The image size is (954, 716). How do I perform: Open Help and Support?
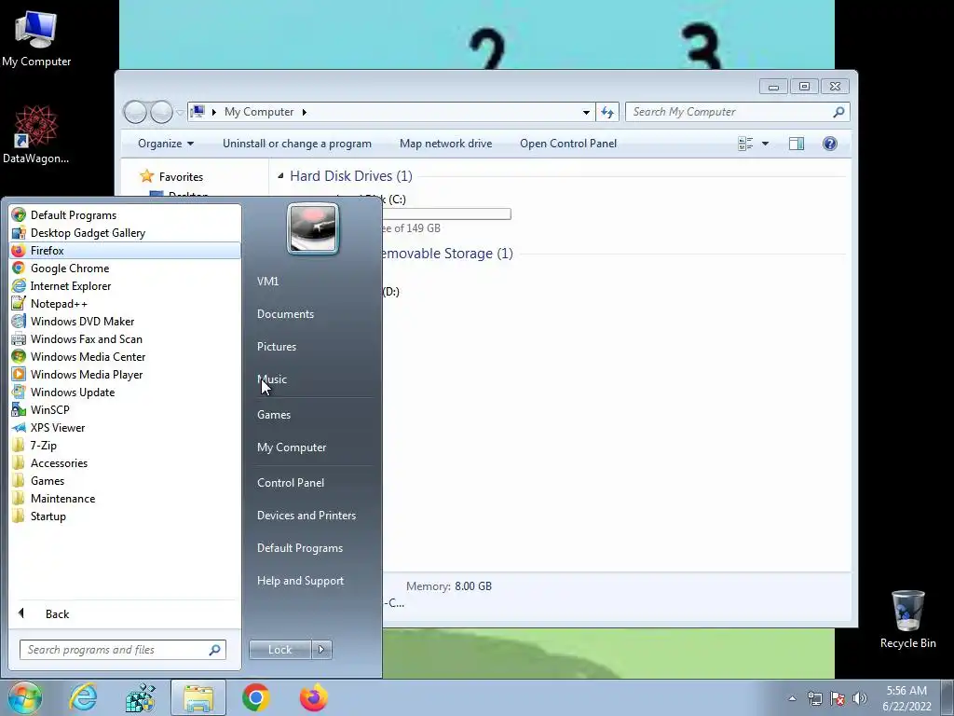click(300, 580)
